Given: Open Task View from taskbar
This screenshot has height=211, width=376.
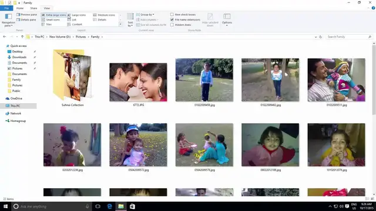Looking at the screenshot, I should coord(98,206).
